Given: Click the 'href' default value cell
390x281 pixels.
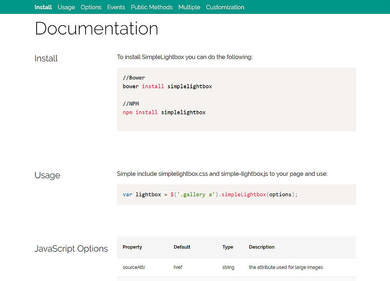Looking at the screenshot, I should pyautogui.click(x=178, y=267).
